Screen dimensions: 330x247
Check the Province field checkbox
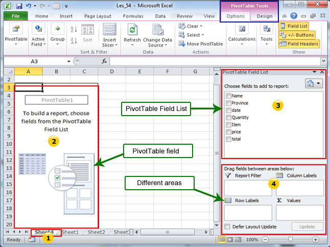tap(228, 103)
